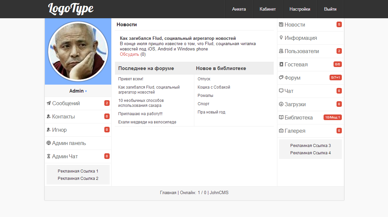Click the JohnCMS footer link
The image size is (388, 217).
point(219,192)
